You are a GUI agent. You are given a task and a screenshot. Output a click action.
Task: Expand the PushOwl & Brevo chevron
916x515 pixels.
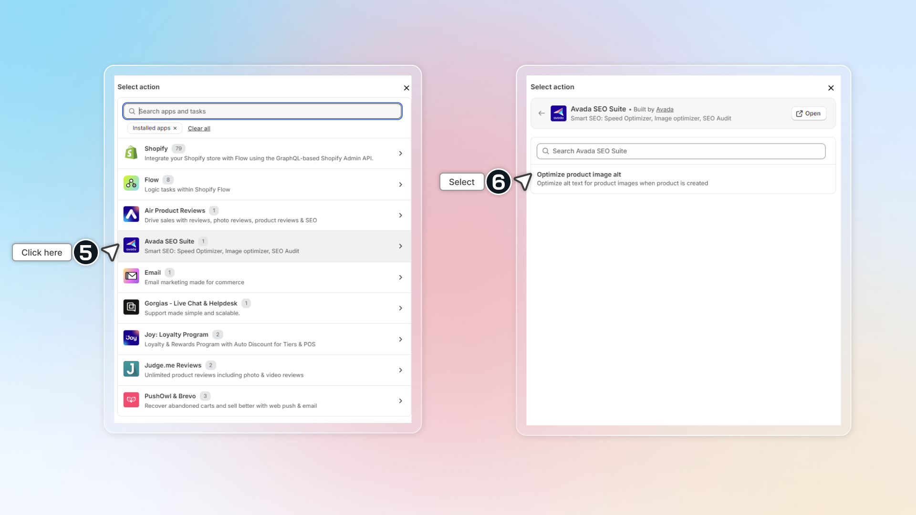coord(400,401)
